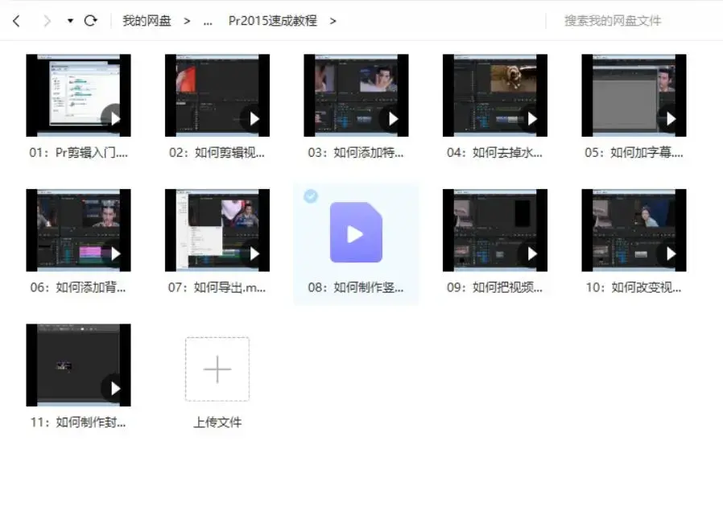Viewport: 723px width, 515px height.
Task: Click the plus icon on the upload card
Action: pyautogui.click(x=217, y=369)
